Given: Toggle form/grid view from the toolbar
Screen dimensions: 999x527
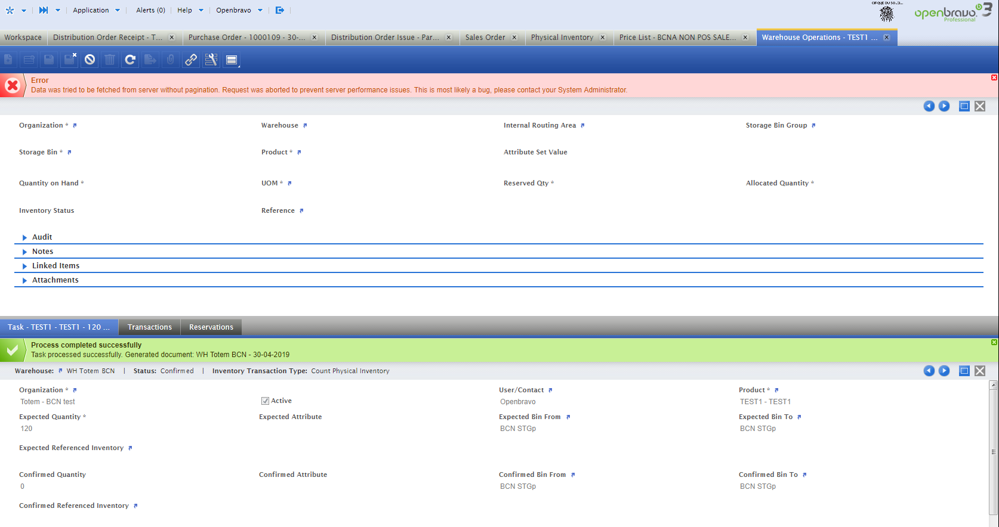Looking at the screenshot, I should (232, 60).
